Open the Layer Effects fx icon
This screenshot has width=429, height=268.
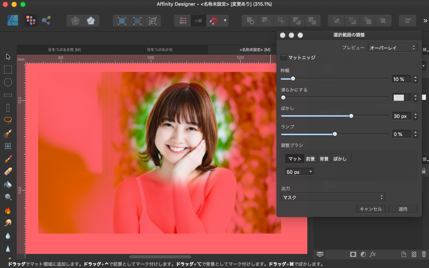[373, 254]
